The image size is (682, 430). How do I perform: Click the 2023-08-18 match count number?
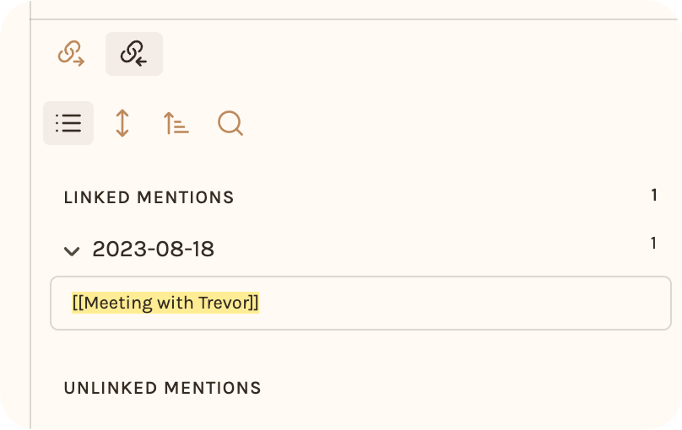(653, 243)
